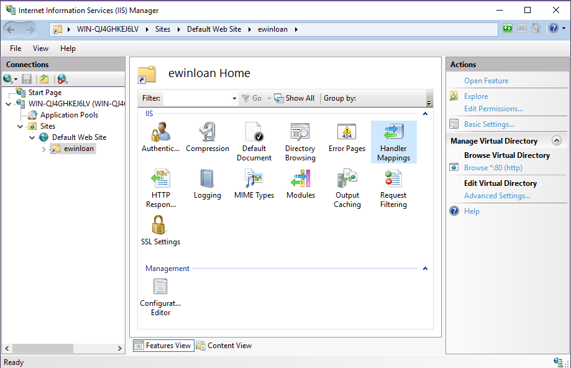Screen dimensions: 571x368
Task: Click into the Filter input field
Action: 197,98
